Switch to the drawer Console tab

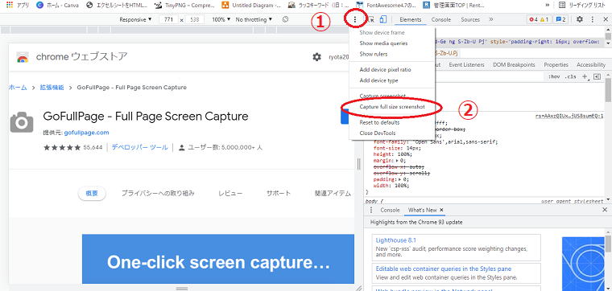[x=390, y=210]
